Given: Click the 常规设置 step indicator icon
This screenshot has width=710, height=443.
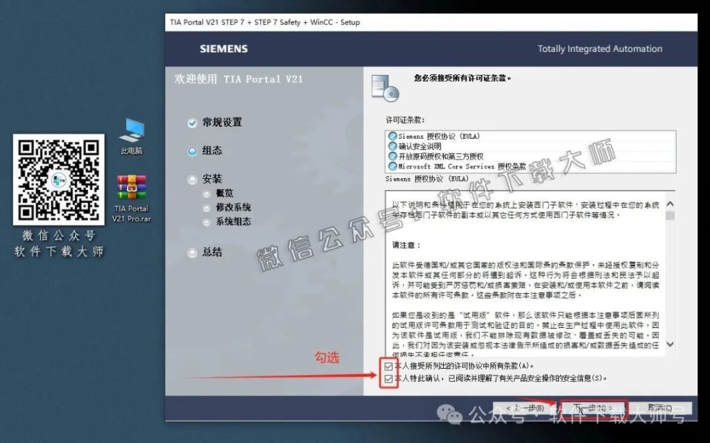Looking at the screenshot, I should click(192, 123).
